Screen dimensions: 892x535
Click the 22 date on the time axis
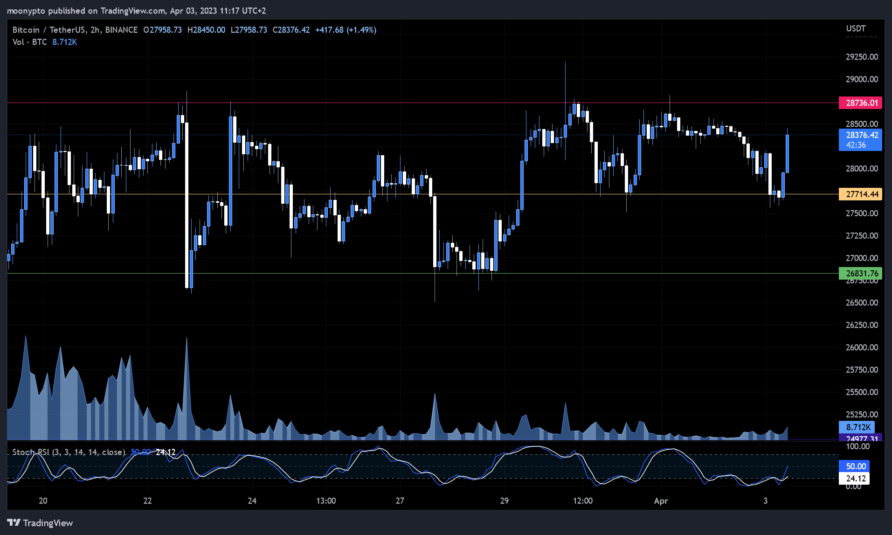(x=147, y=501)
